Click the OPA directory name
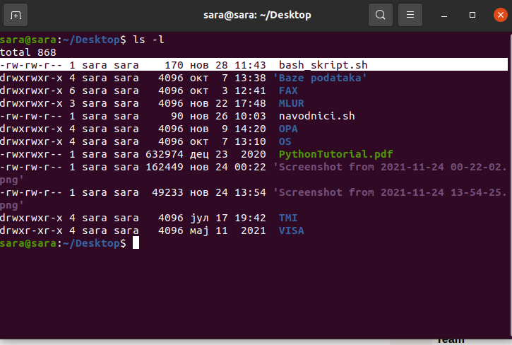Image resolution: width=512 pixels, height=345 pixels. (288, 129)
